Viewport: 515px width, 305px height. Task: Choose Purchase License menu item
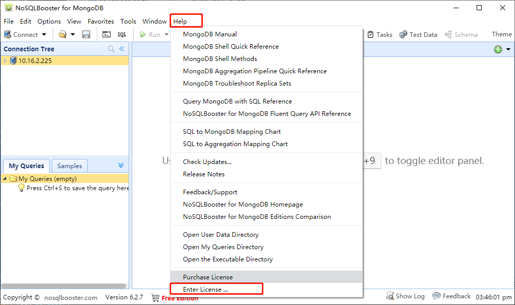pyautogui.click(x=266, y=277)
